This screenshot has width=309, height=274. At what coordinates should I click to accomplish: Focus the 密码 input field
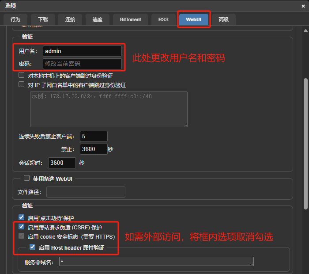point(82,64)
